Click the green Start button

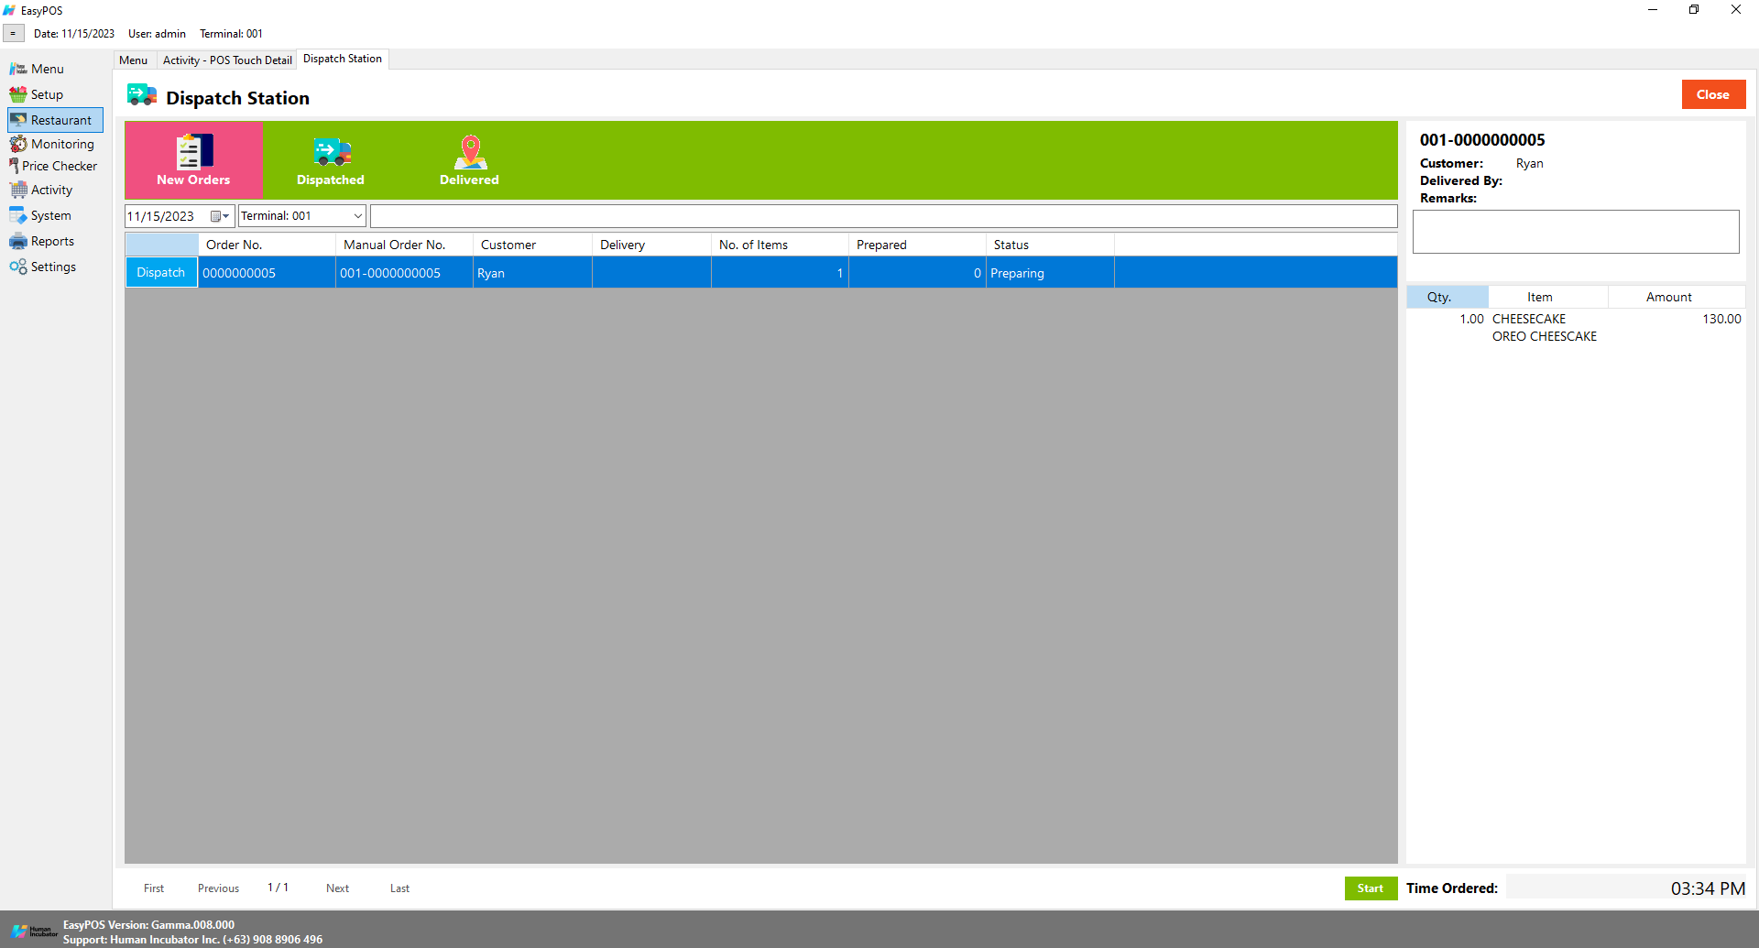point(1371,888)
